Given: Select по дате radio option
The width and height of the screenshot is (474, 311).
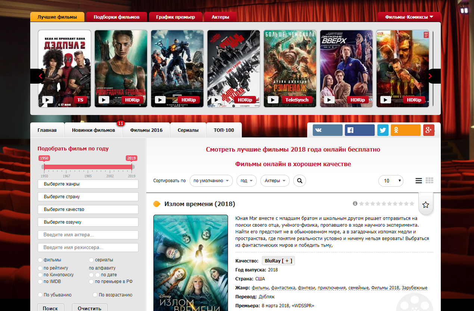Looking at the screenshot, I should pos(97,275).
